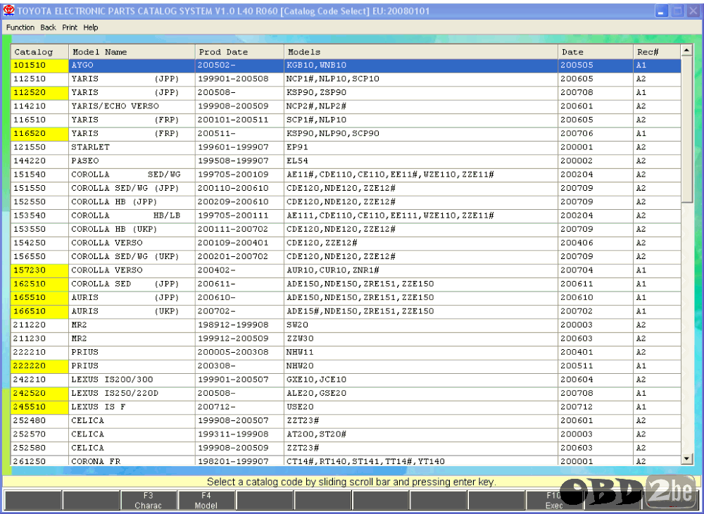Viewport: 704px width, 514px height.
Task: Select the LEXUS IS250/220D model name
Action: (132, 393)
